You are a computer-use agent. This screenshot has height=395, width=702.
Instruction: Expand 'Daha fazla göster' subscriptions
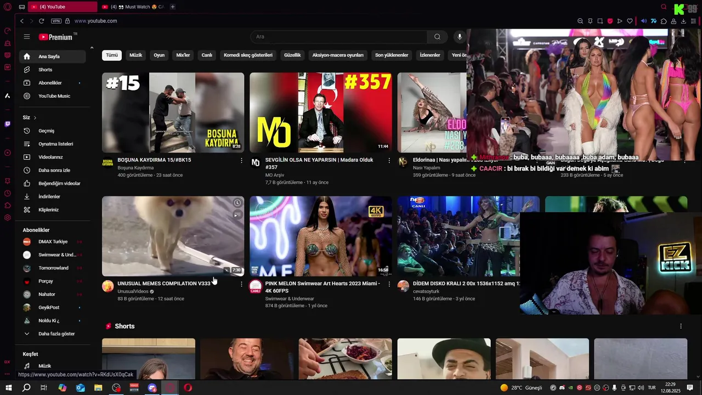(53, 334)
